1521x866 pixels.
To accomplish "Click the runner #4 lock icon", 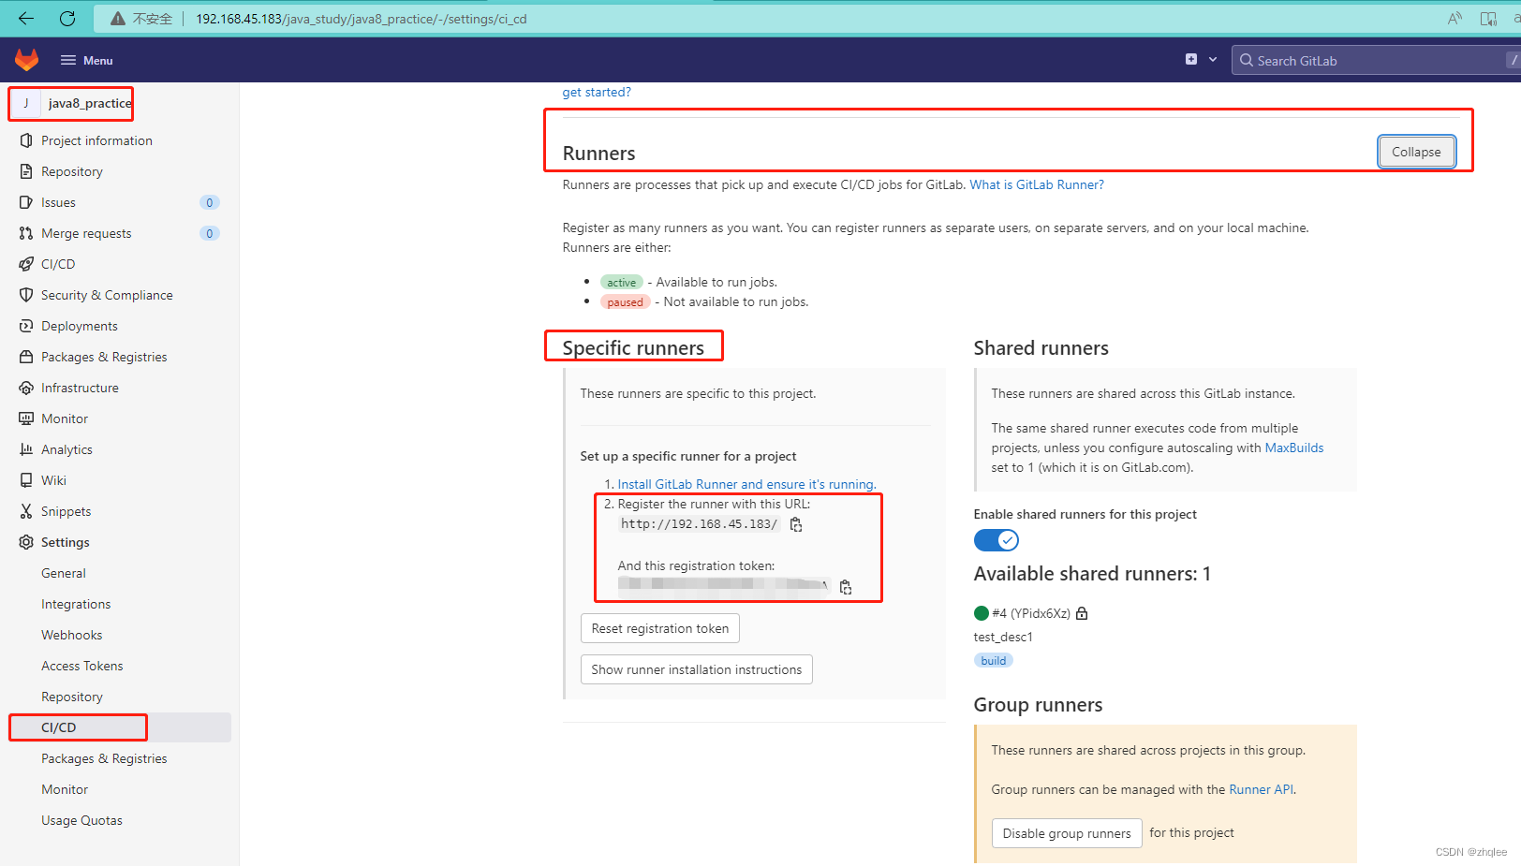I will [x=1082, y=613].
